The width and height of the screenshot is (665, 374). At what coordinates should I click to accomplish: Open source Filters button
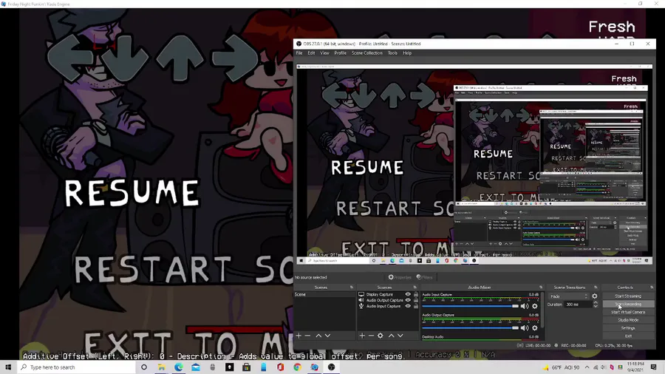[425, 277]
